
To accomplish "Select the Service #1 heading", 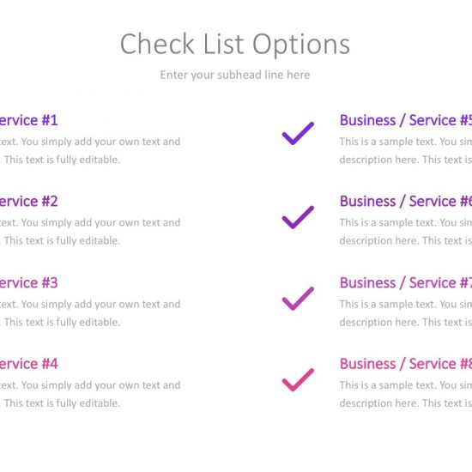I will (28, 120).
